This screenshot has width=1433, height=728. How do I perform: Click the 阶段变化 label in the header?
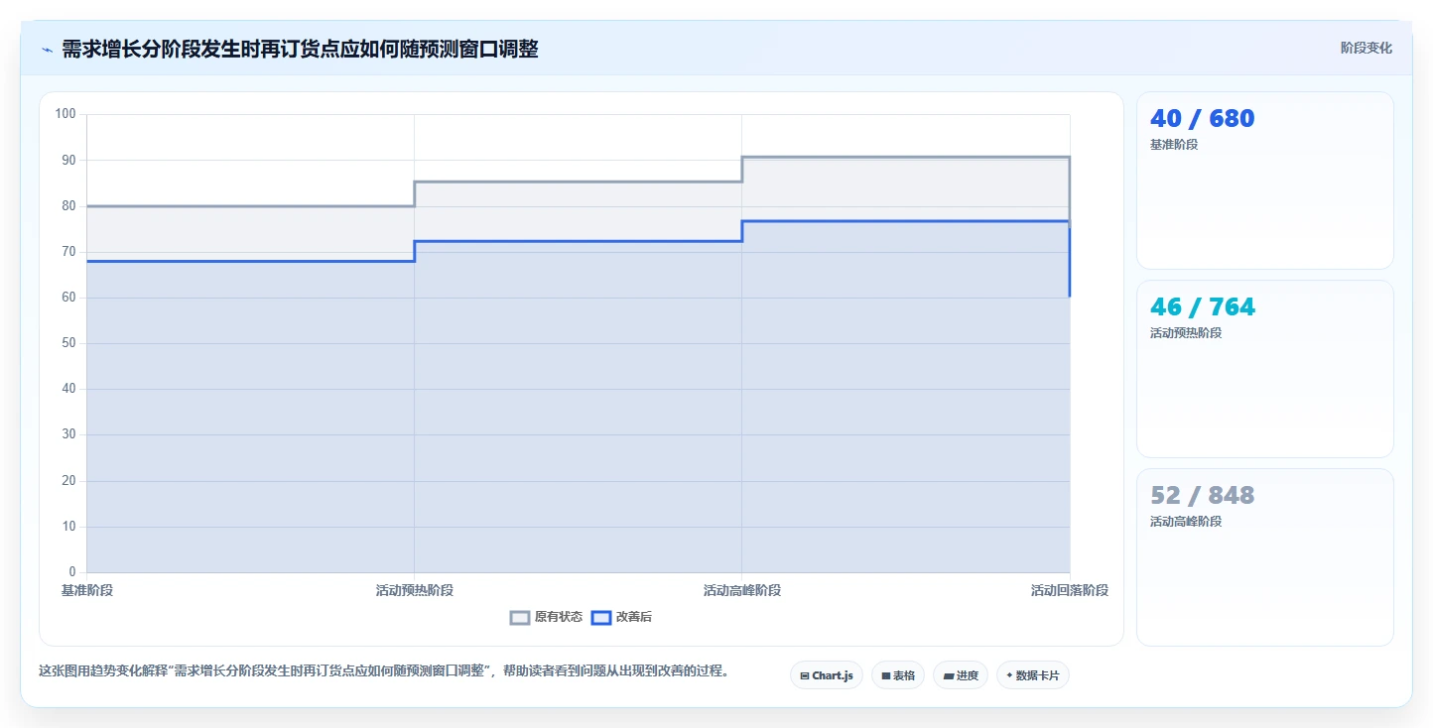coord(1366,49)
